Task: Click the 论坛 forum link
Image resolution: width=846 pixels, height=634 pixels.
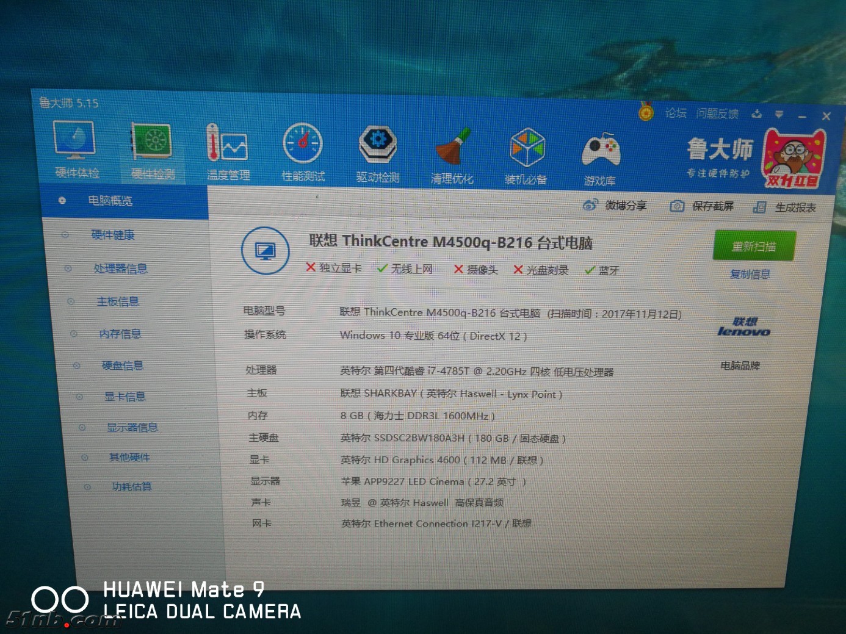Action: pyautogui.click(x=676, y=113)
